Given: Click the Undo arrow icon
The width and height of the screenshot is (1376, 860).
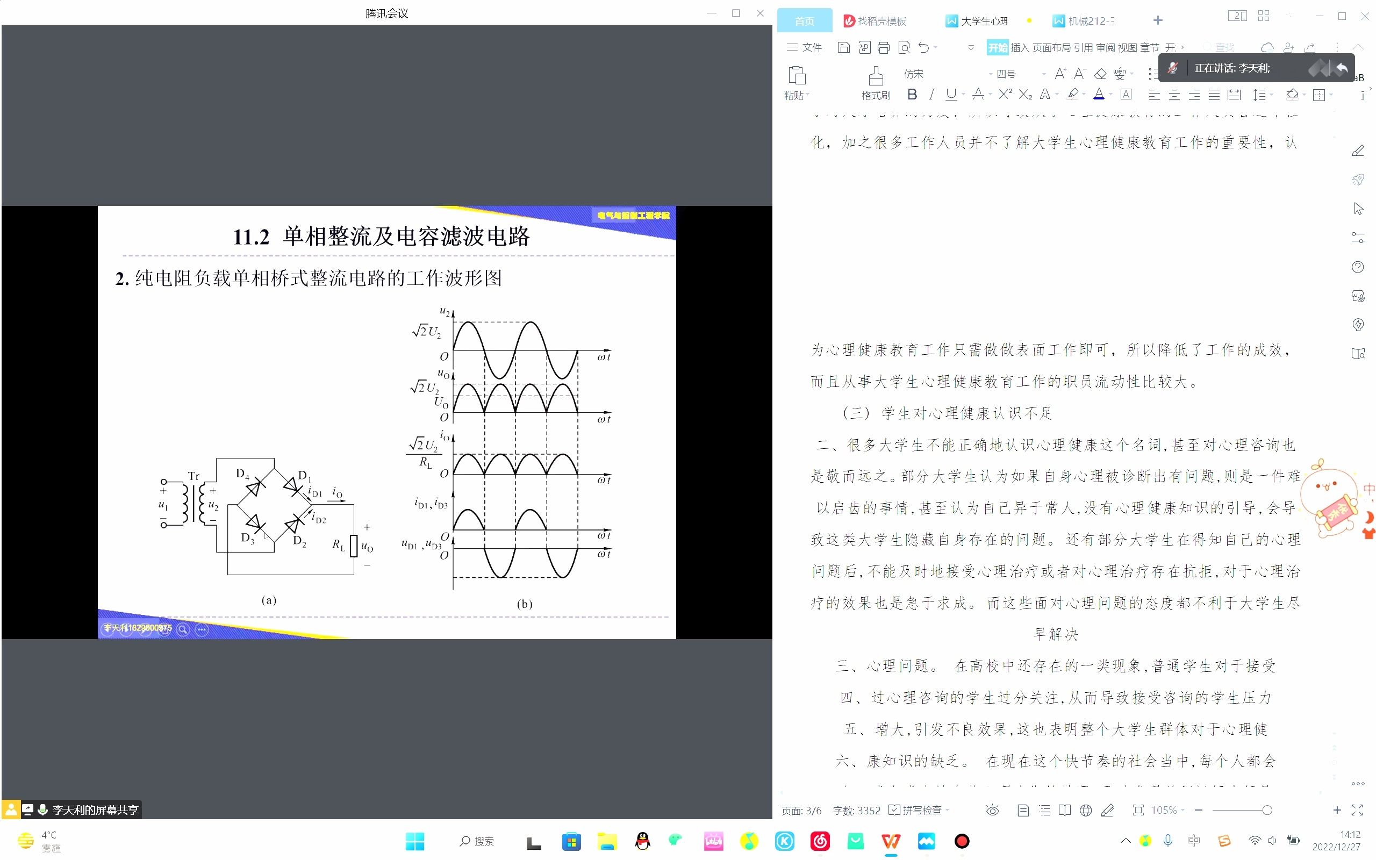Looking at the screenshot, I should pyautogui.click(x=924, y=48).
